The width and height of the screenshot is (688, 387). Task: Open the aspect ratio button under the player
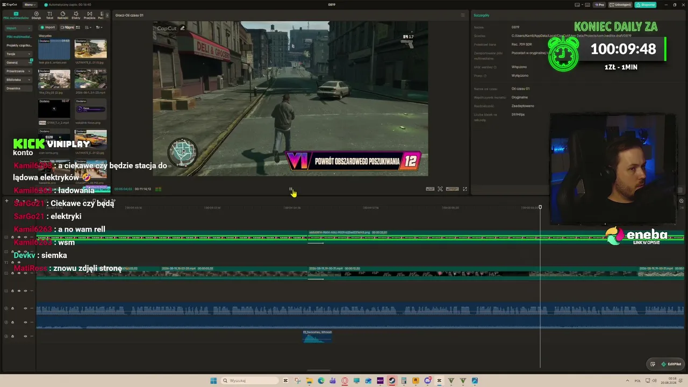(452, 189)
